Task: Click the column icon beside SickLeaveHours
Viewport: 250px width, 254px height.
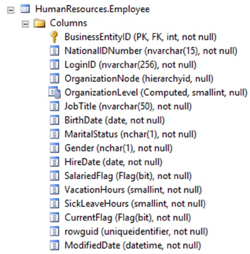Action: coord(54,204)
